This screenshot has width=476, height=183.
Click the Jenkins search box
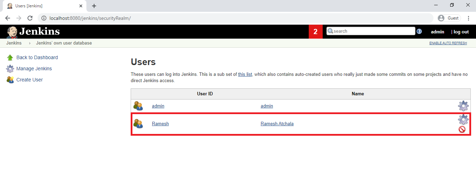(x=371, y=31)
